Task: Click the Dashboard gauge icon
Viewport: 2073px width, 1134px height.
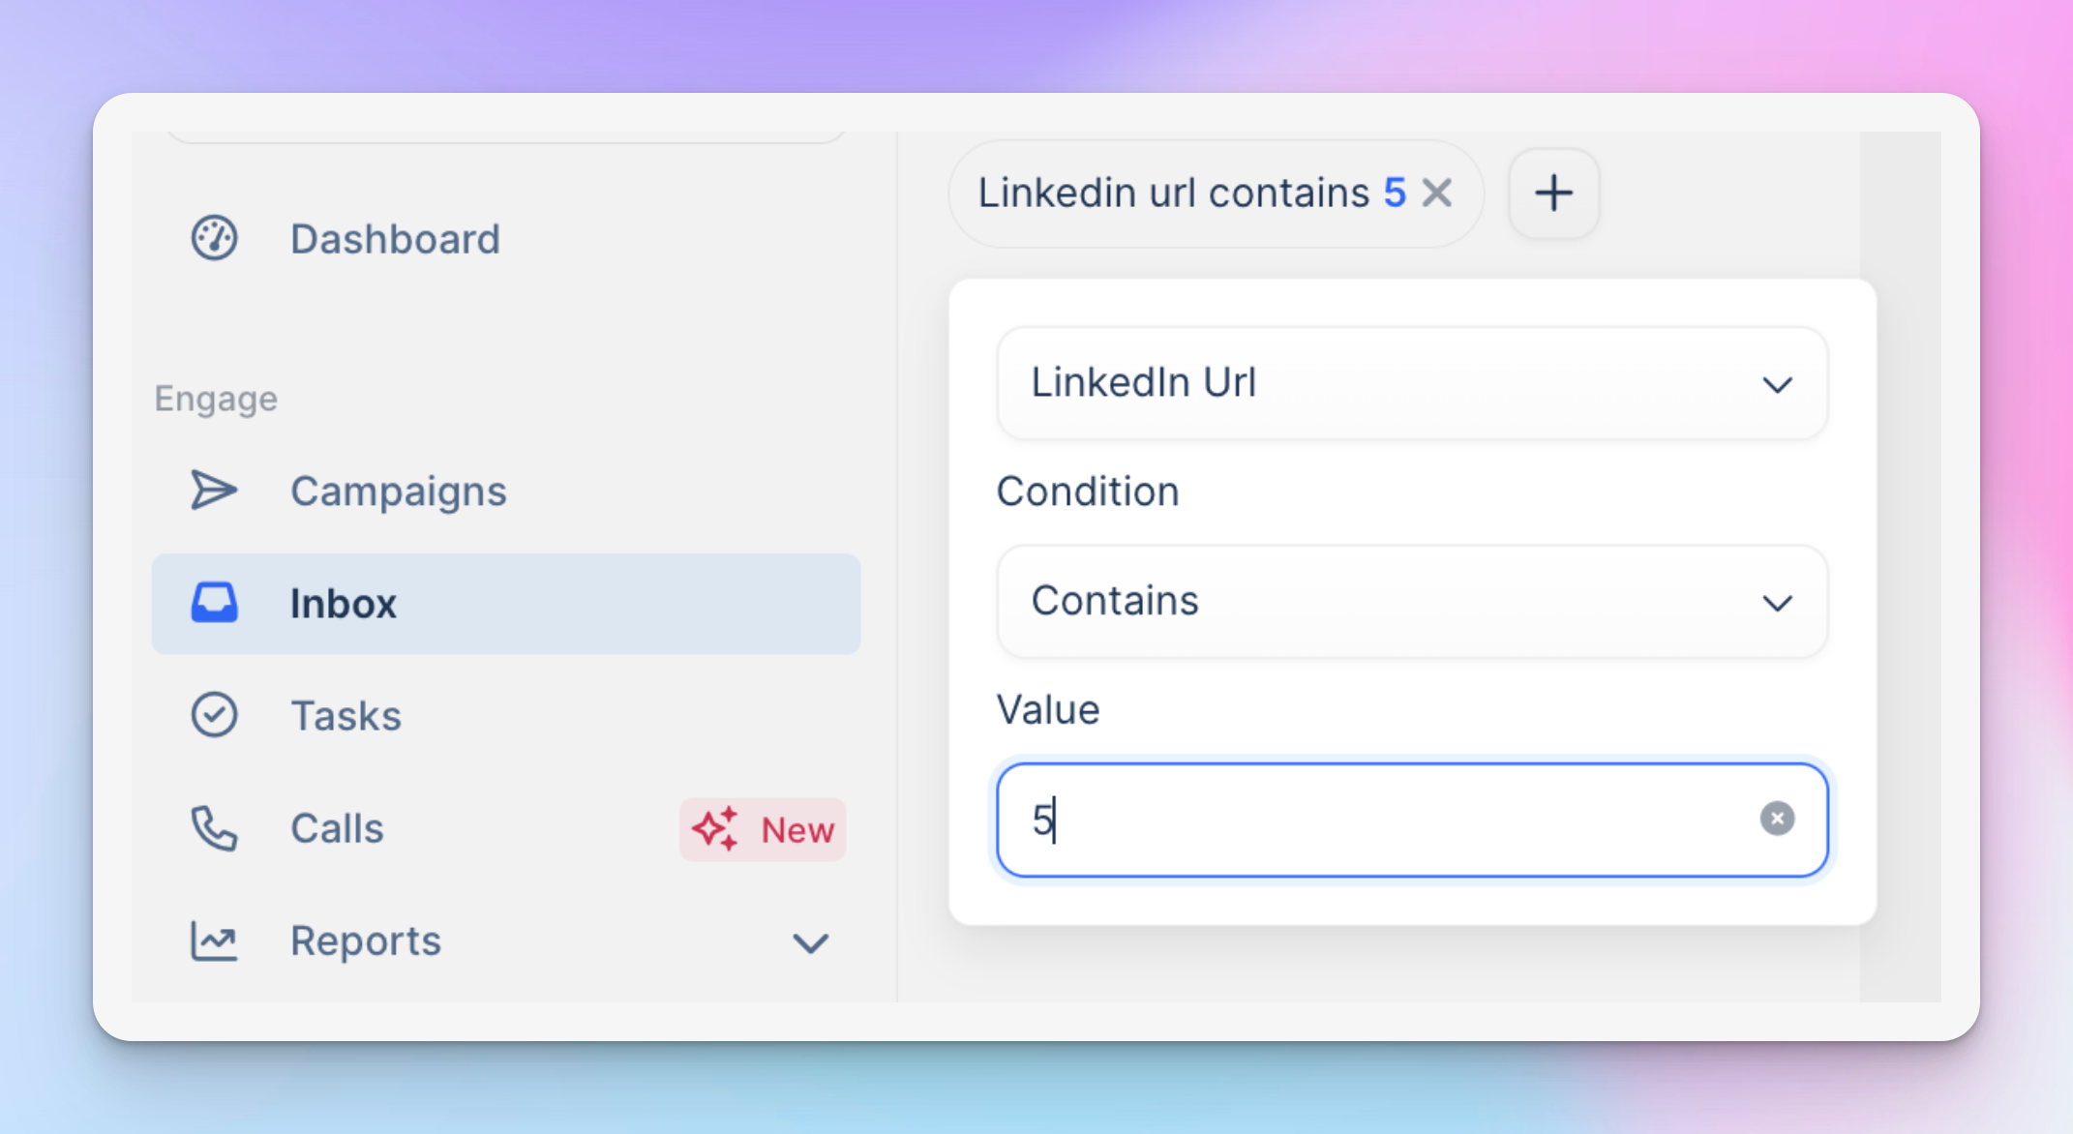Action: tap(214, 238)
